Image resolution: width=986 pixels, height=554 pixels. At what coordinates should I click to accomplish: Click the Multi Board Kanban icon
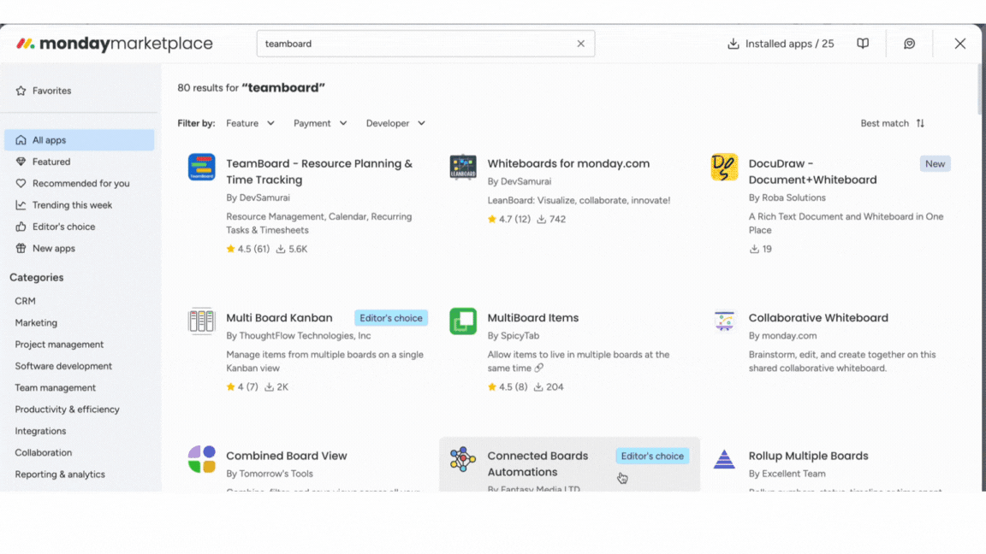[202, 321]
